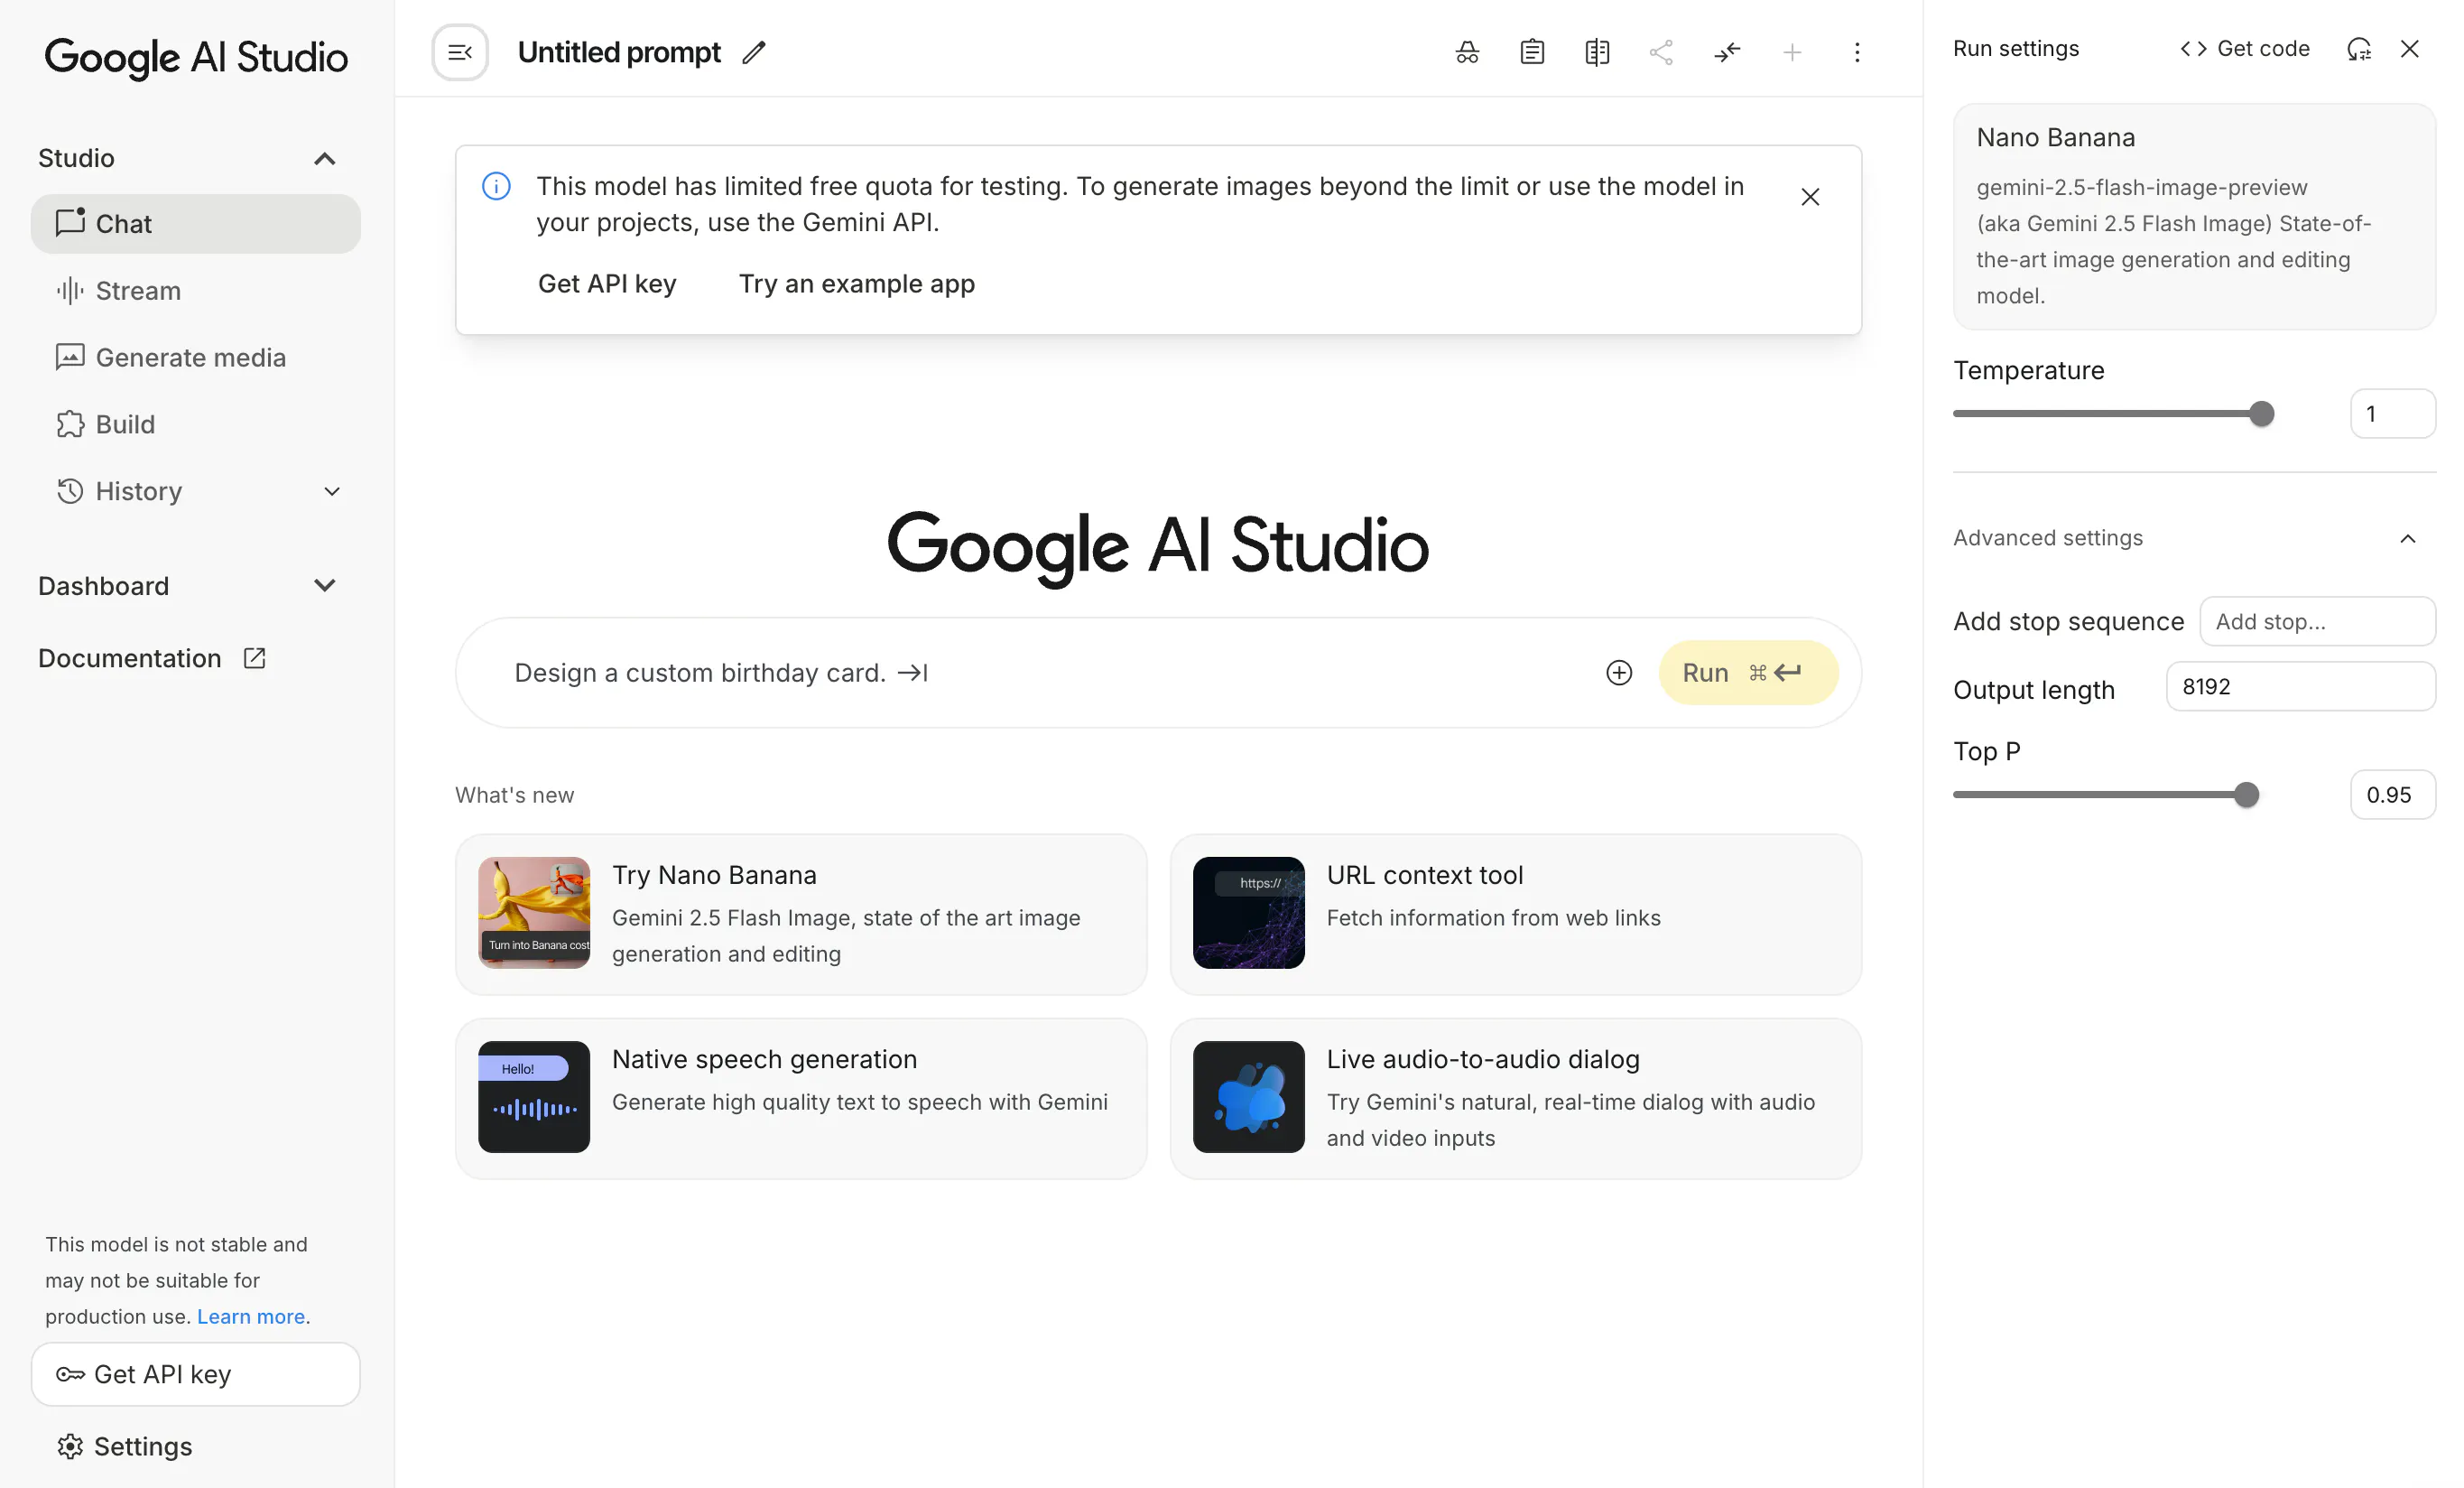
Task: Add media with the circled plus icon
Action: 1619,673
